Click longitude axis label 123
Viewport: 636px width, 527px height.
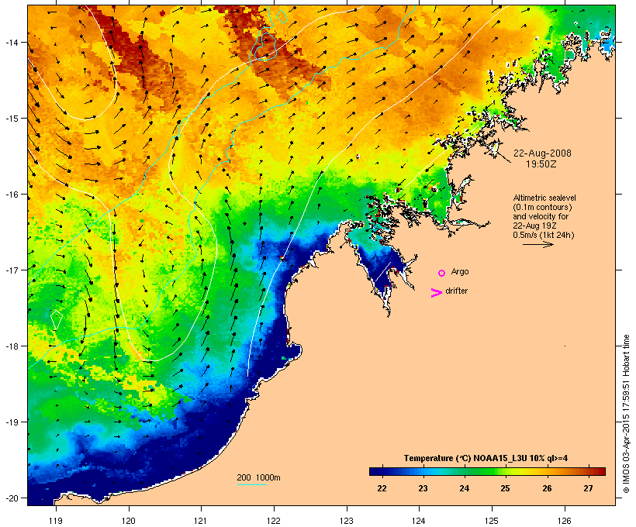(347, 521)
